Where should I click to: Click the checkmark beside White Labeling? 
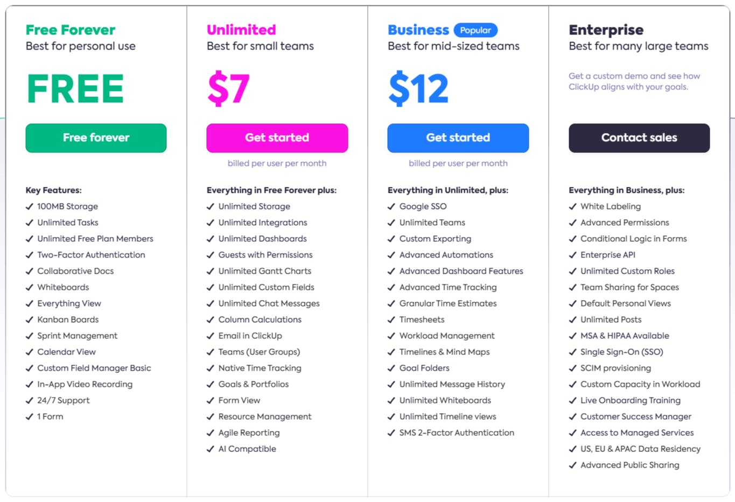pyautogui.click(x=573, y=206)
